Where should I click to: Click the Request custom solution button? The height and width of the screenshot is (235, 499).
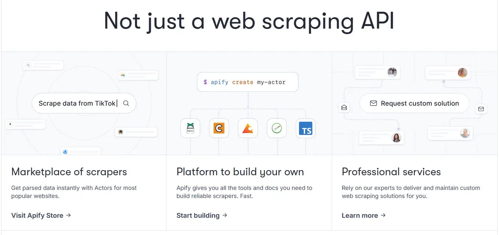414,103
